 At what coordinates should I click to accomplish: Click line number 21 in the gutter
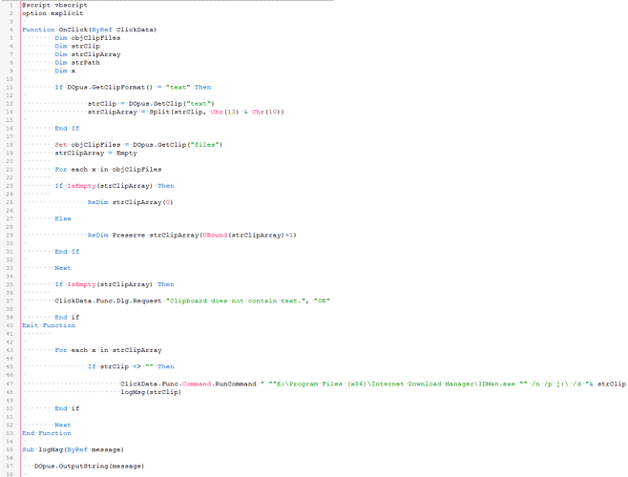[x=10, y=170]
